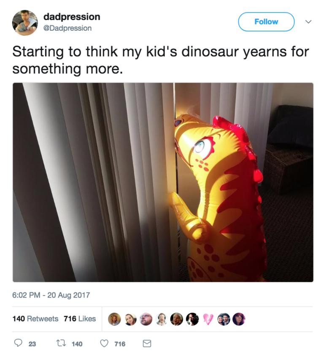
Task: Open direct message envelope icon
Action: (147, 344)
